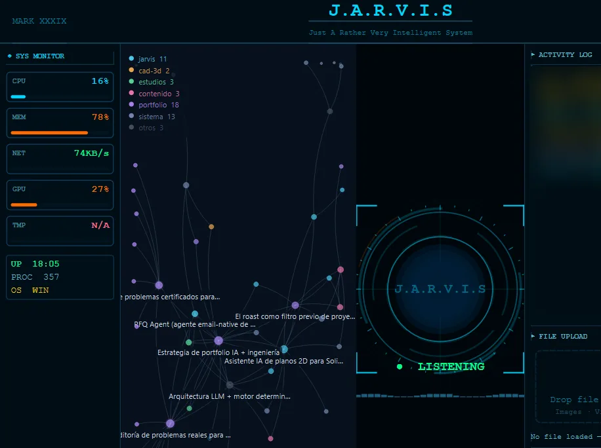Click the MEM usage progress bar
Viewport: 601px width, 448px height.
pos(60,133)
